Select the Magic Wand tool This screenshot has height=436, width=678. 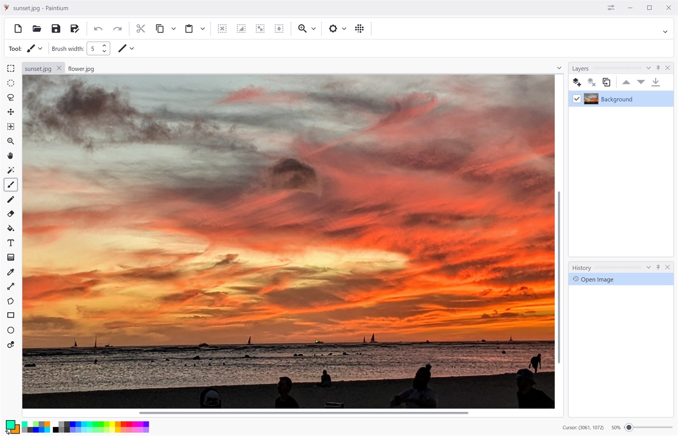coord(11,170)
